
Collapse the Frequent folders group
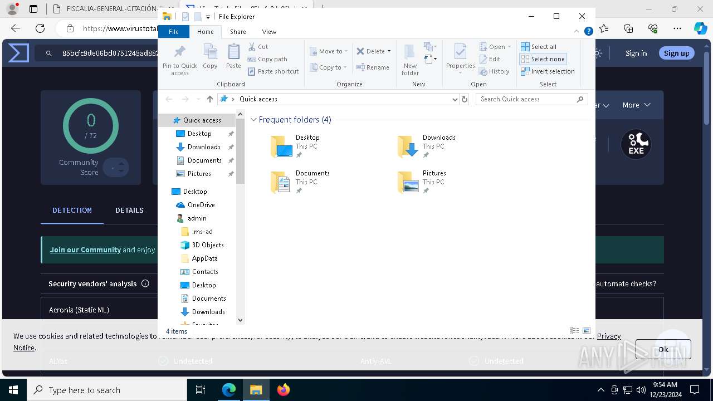tap(254, 120)
